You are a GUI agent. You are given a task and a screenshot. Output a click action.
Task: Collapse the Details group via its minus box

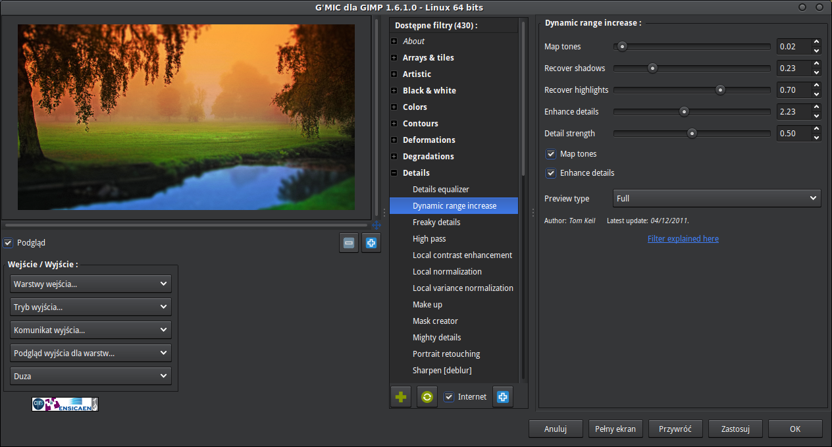[x=394, y=173]
